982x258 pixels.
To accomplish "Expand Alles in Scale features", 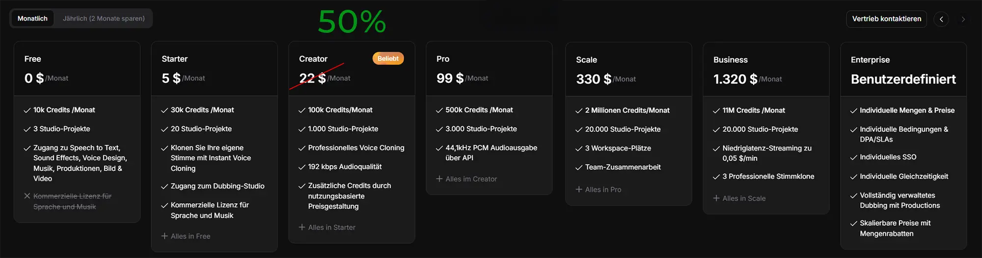I will tap(744, 198).
